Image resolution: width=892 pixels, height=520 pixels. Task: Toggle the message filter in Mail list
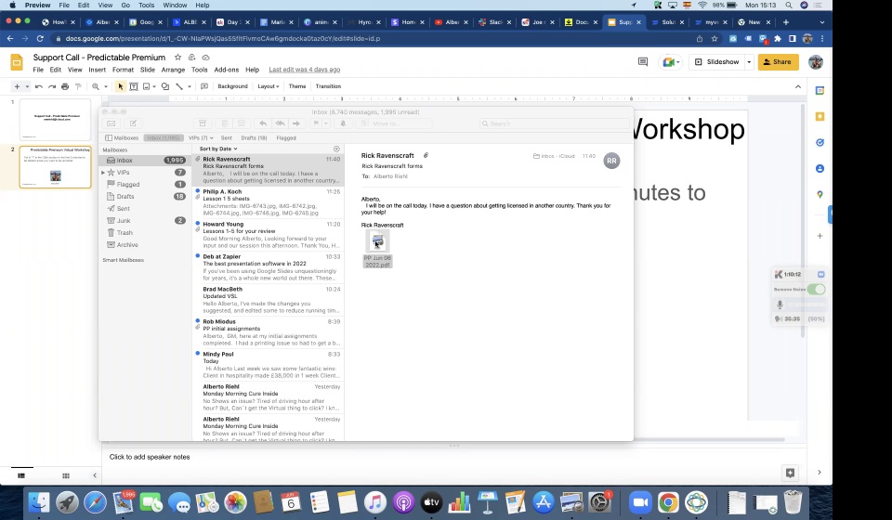coord(336,149)
